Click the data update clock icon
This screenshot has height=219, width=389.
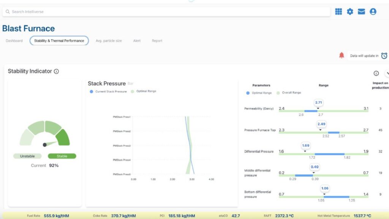(x=384, y=56)
